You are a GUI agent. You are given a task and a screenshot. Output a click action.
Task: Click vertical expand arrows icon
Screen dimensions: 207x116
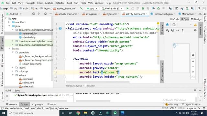(183, 30)
